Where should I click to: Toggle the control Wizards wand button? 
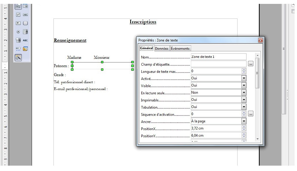click(18, 58)
